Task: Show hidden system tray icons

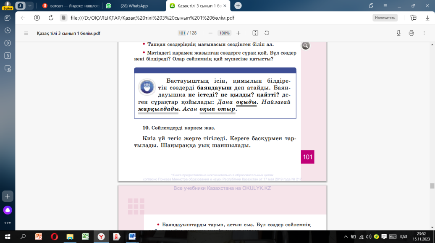Action: (x=346, y=237)
